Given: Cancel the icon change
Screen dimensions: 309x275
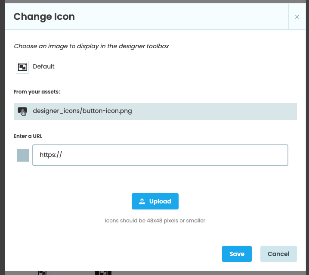Looking at the screenshot, I should click(x=278, y=254).
